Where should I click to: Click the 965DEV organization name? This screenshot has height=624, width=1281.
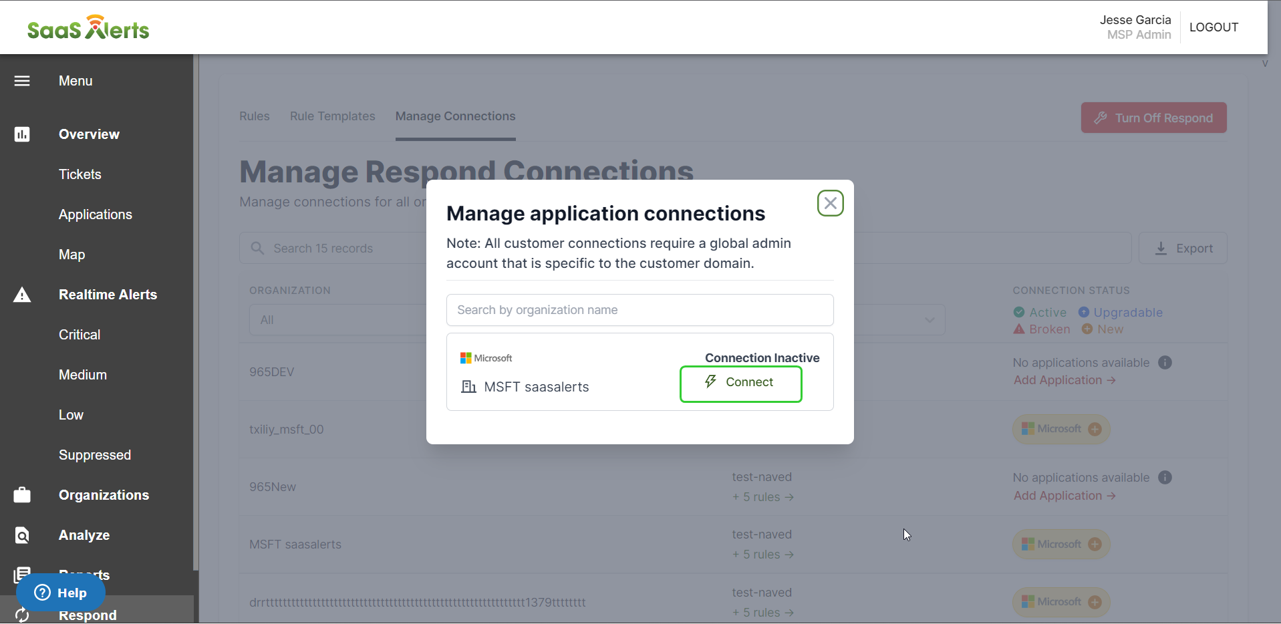tap(271, 372)
